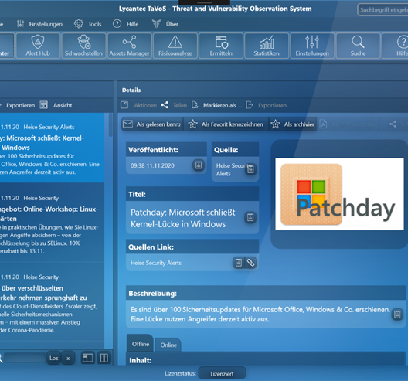Launch the Assets Manager
This screenshot has height=381, width=408.
click(x=129, y=46)
